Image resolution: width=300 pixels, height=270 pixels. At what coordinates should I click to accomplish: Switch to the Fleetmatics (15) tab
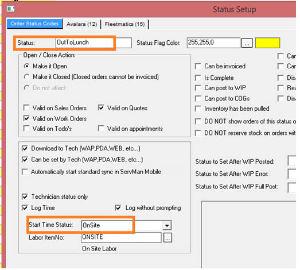point(124,24)
